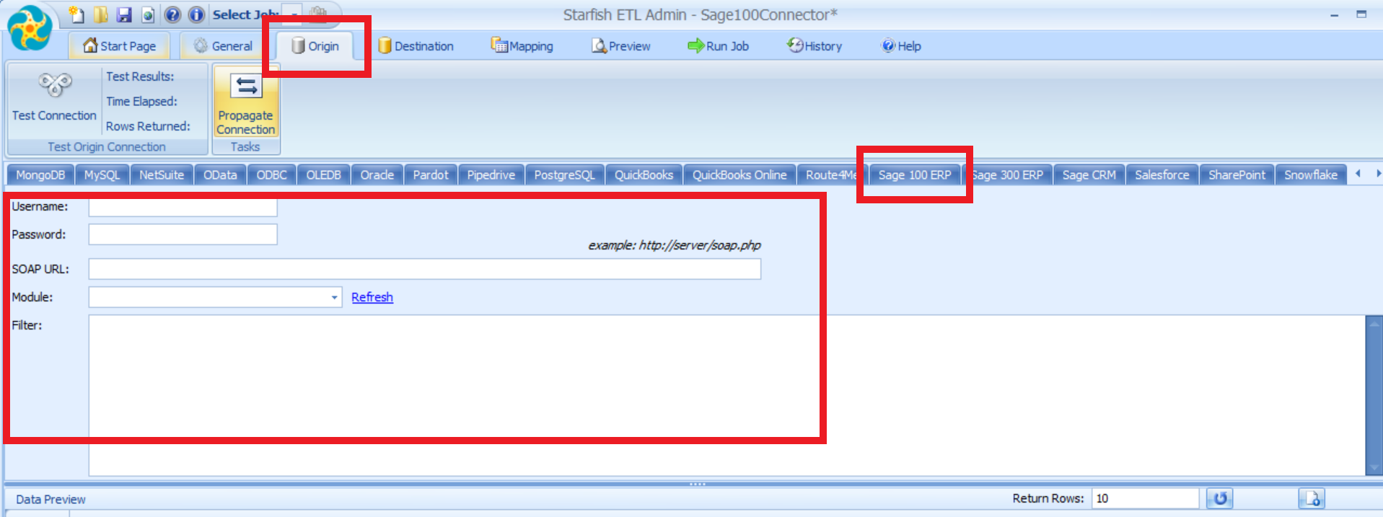Open the Preview tab
Screen dimensions: 1383x517
621,46
